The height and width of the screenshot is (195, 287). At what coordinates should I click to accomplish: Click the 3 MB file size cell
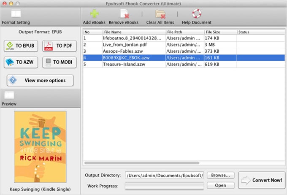point(221,45)
